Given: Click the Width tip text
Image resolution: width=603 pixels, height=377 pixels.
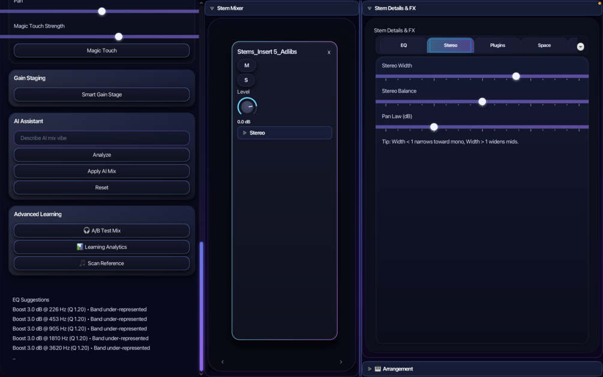Looking at the screenshot, I should point(450,142).
